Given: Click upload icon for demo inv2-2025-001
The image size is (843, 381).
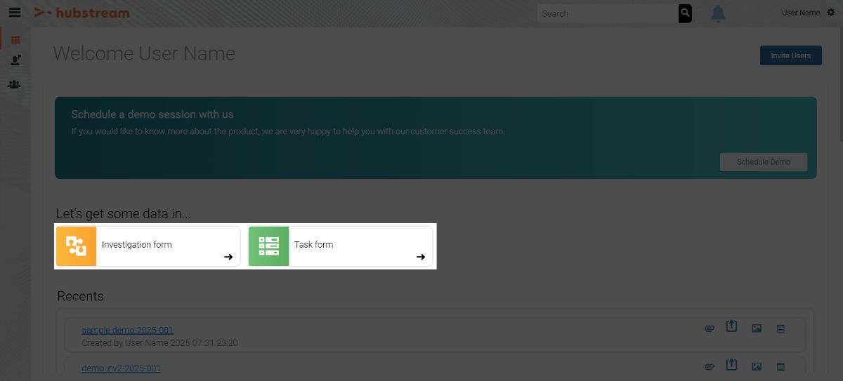Looking at the screenshot, I should click(731, 364).
